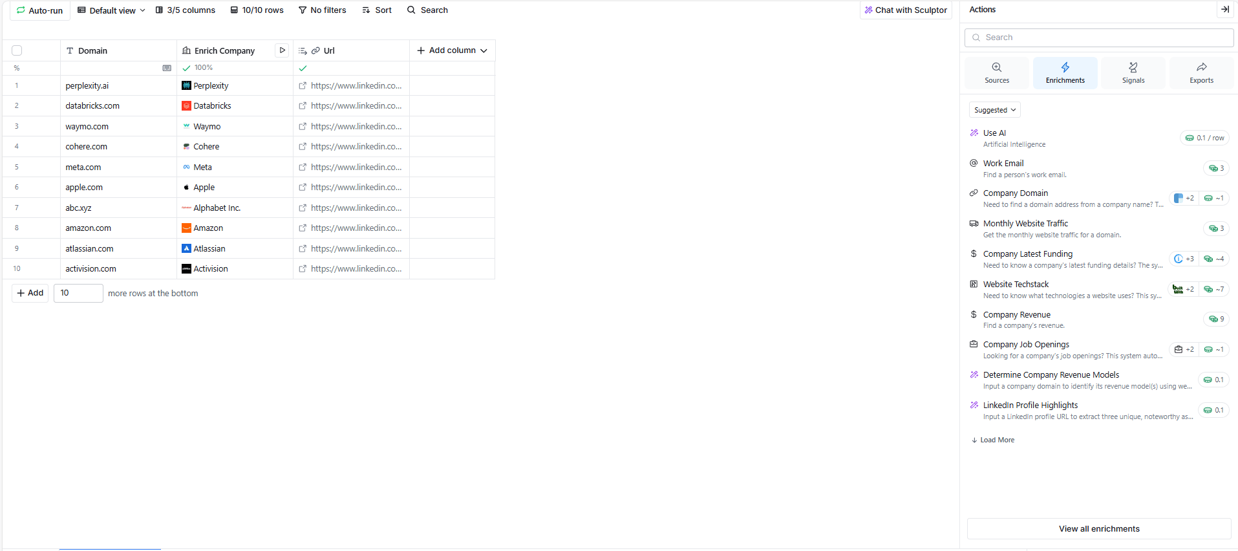Select the Work Email enrichment
1238x551 pixels.
click(x=1099, y=169)
